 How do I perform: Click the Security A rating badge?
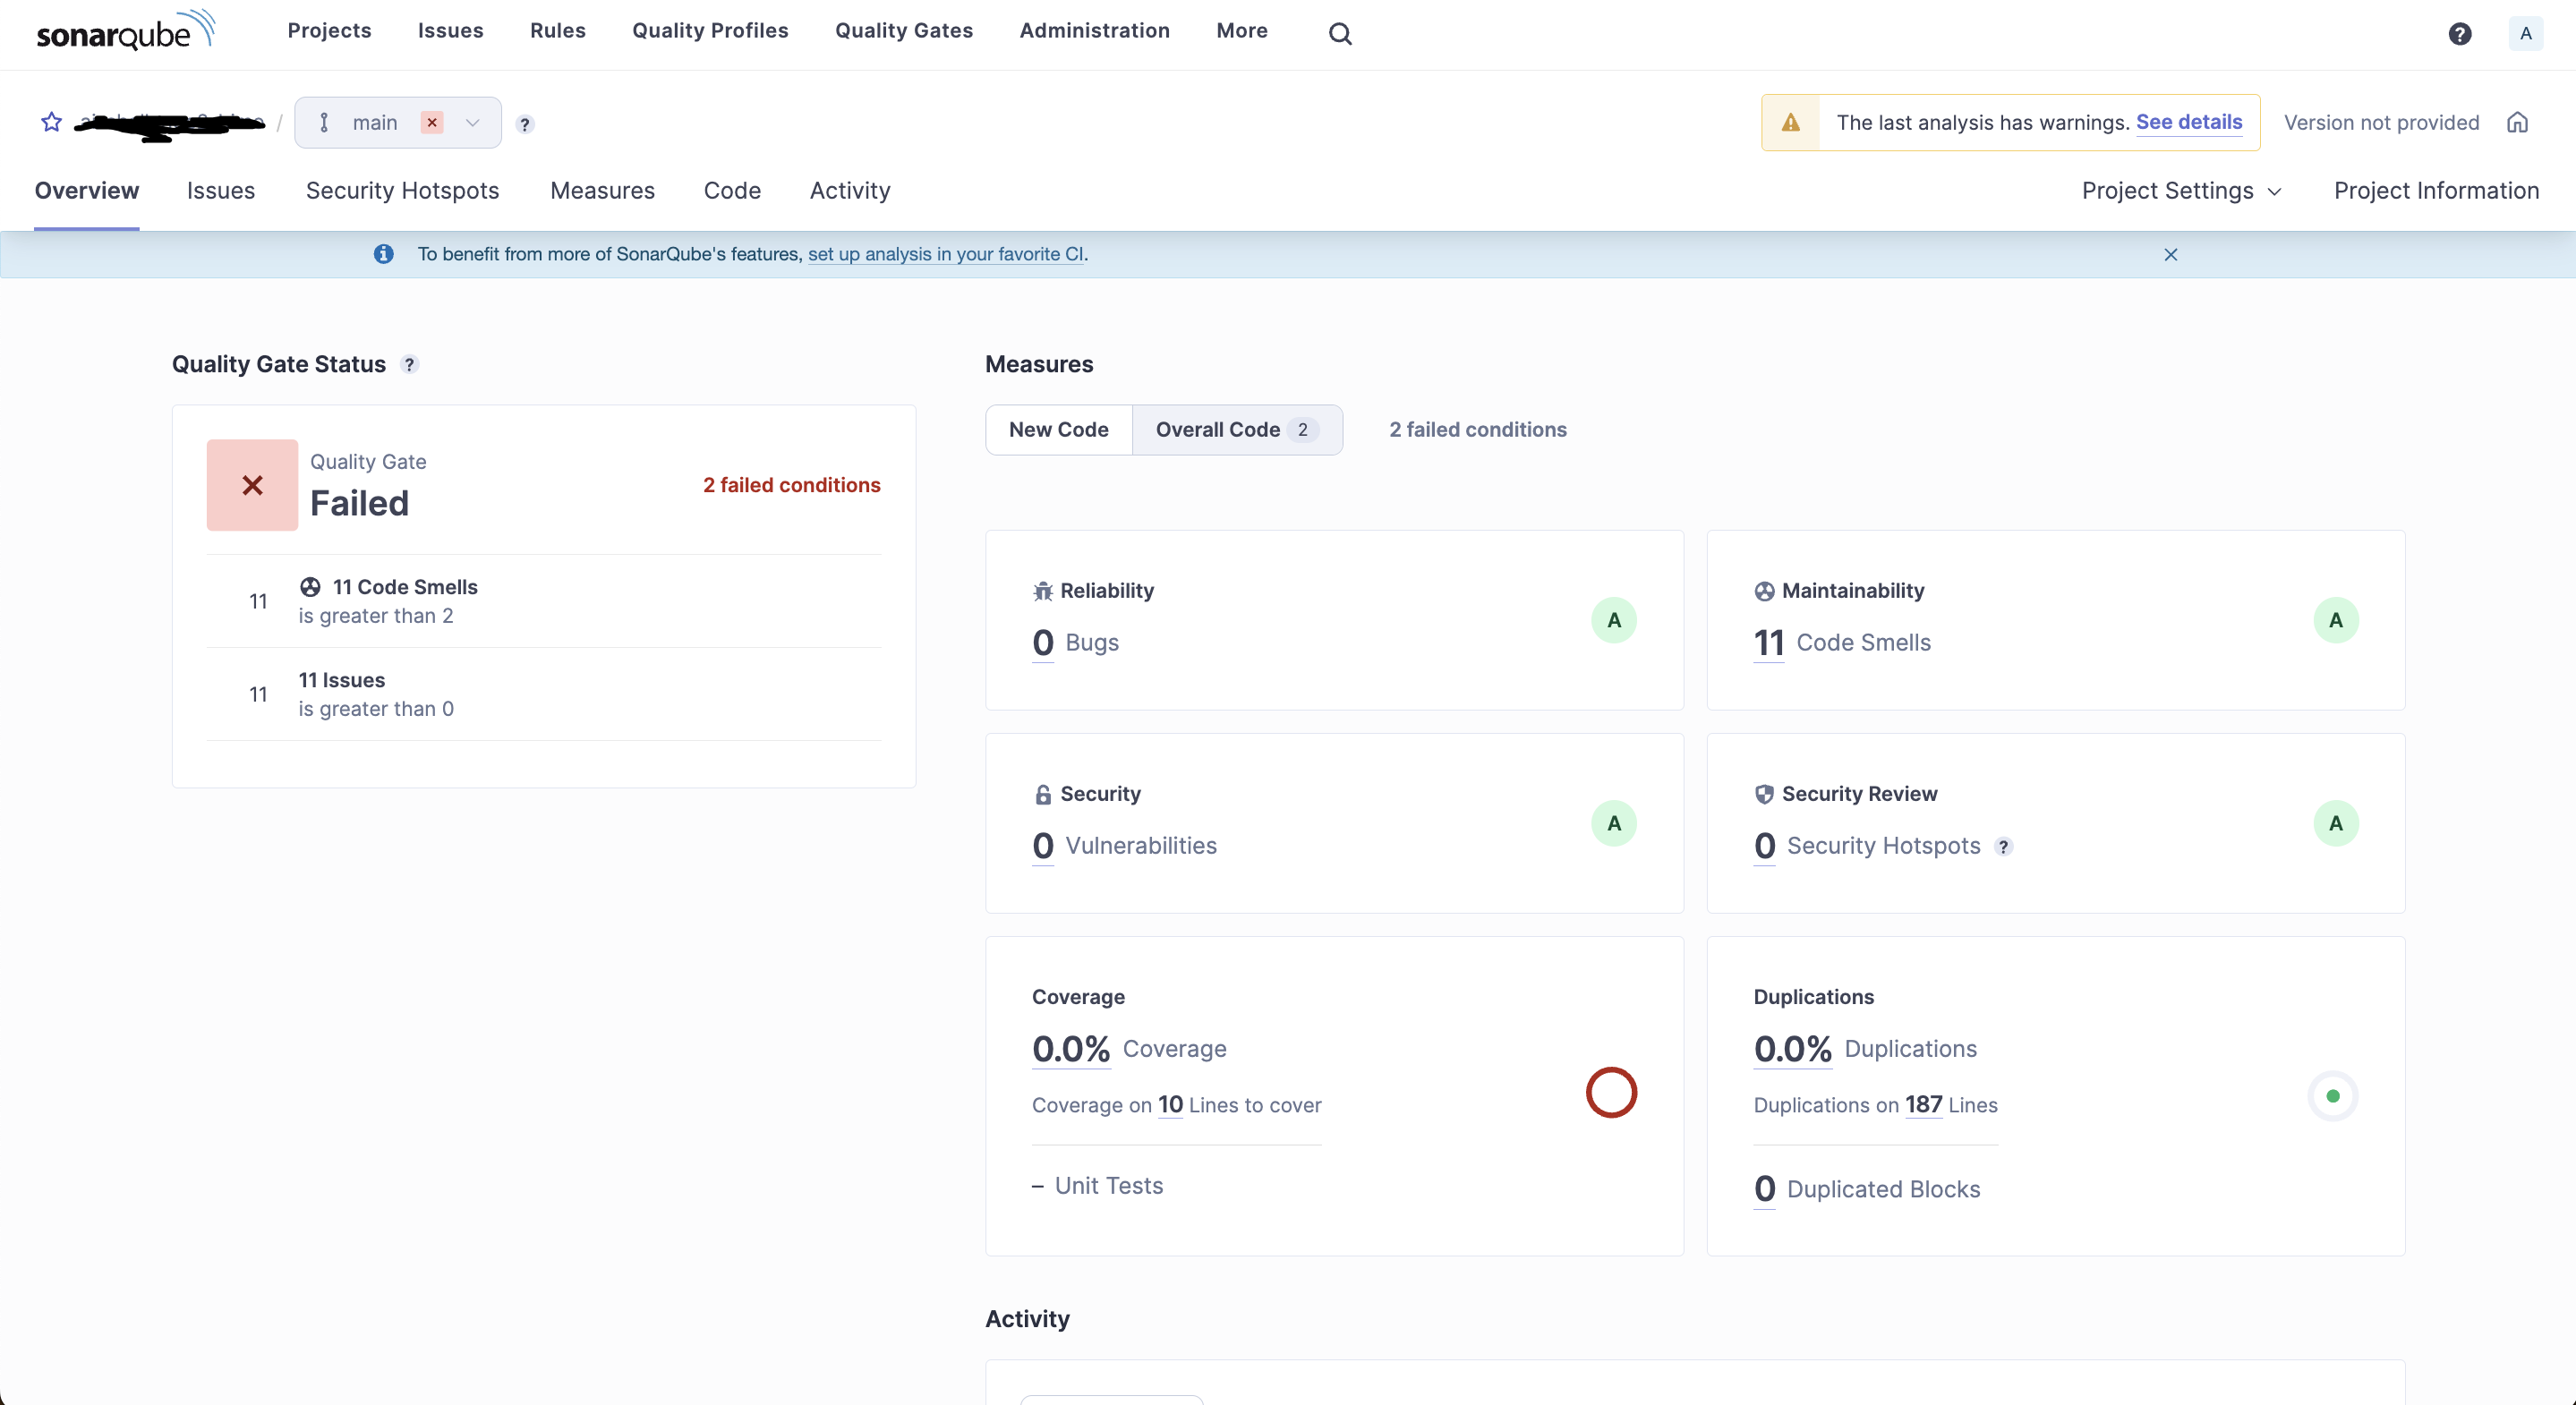pyautogui.click(x=1613, y=823)
